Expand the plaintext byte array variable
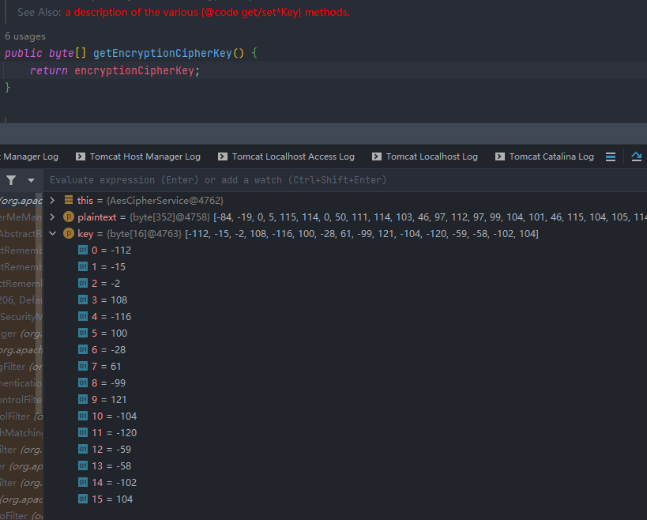This screenshot has width=647, height=520. (x=52, y=217)
